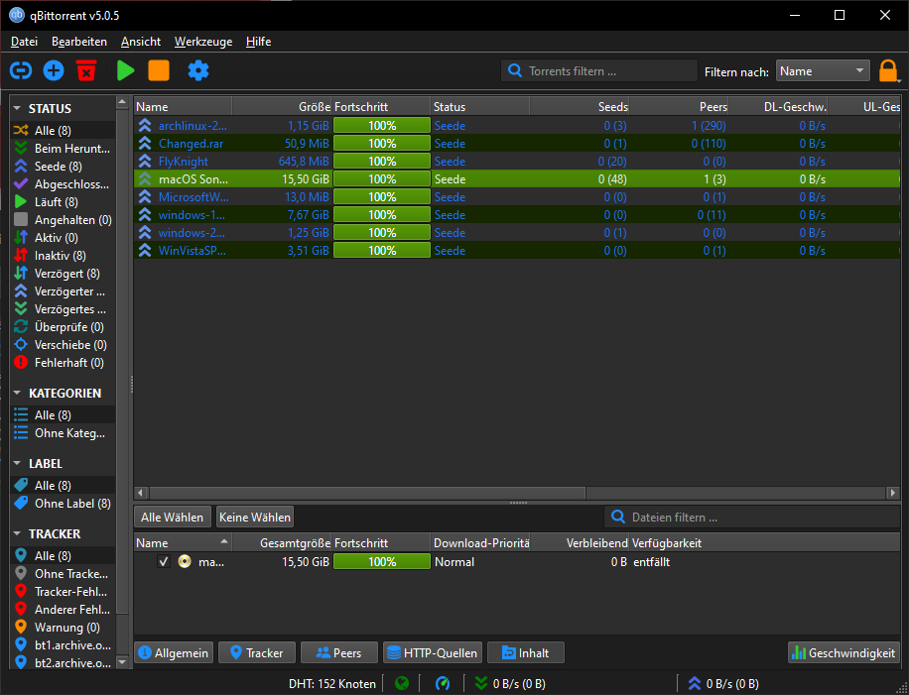Select the Angehalten (0) filter
Image resolution: width=909 pixels, height=695 pixels.
pos(63,220)
